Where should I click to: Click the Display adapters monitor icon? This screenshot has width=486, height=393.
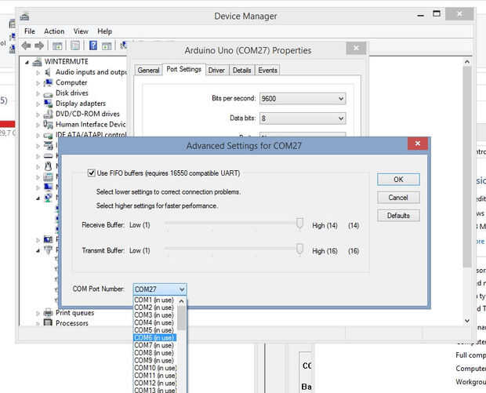pos(48,104)
